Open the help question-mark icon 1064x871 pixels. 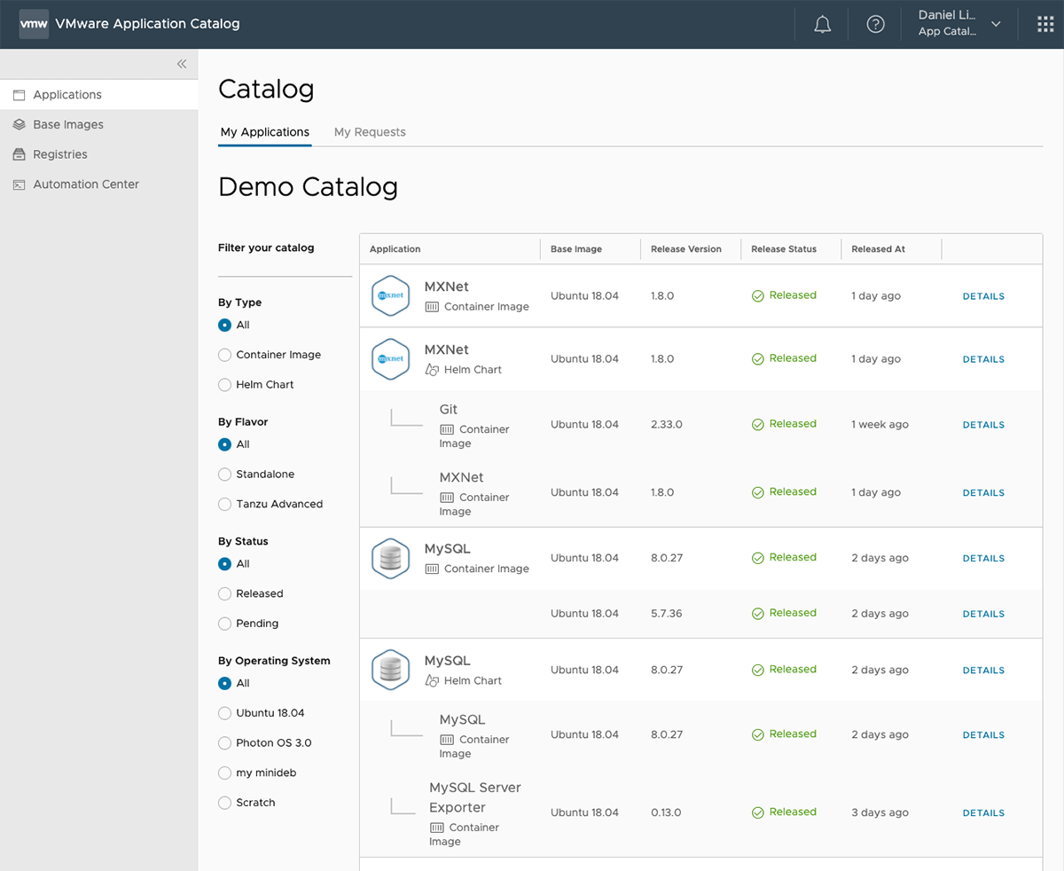pyautogui.click(x=875, y=25)
